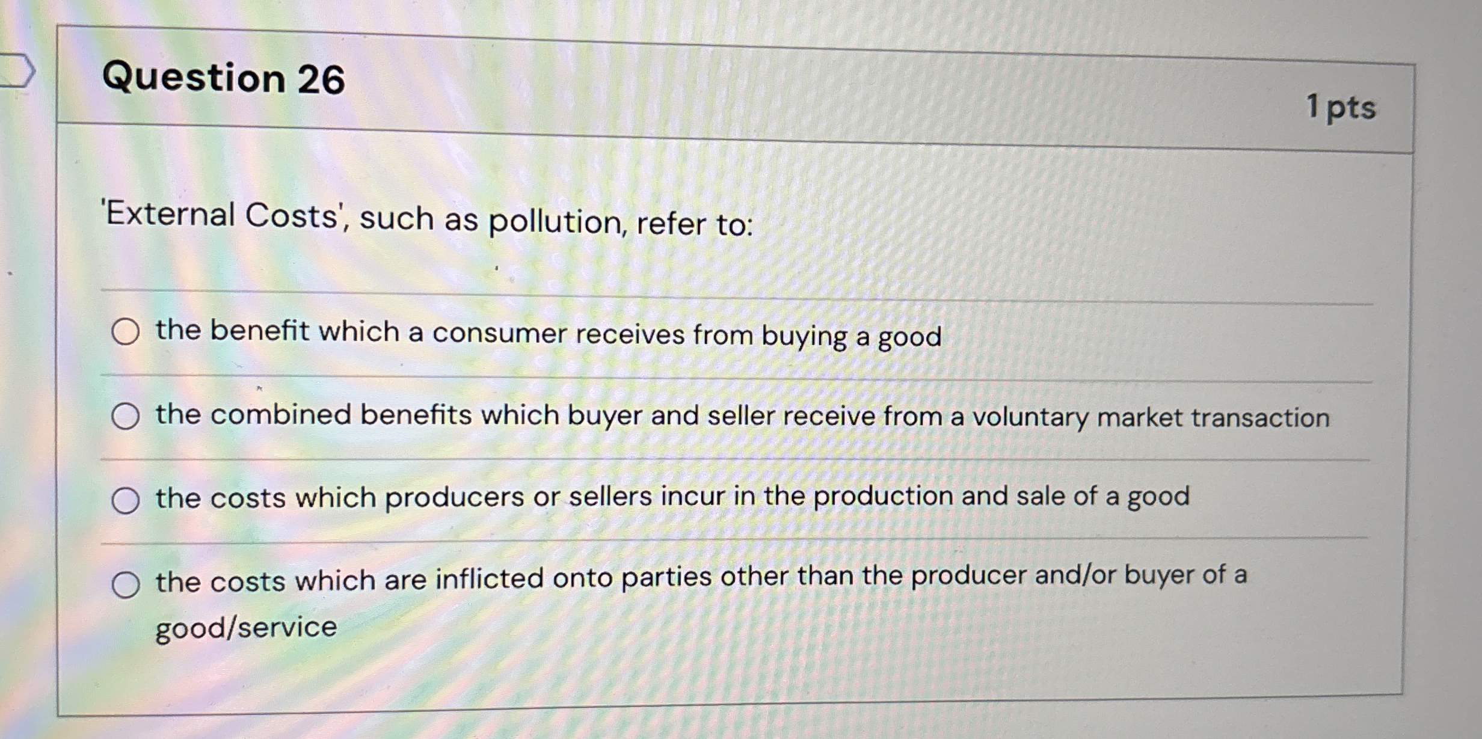Click the question prompt ending 'refer to:'
This screenshot has width=1482, height=739.
point(428,219)
